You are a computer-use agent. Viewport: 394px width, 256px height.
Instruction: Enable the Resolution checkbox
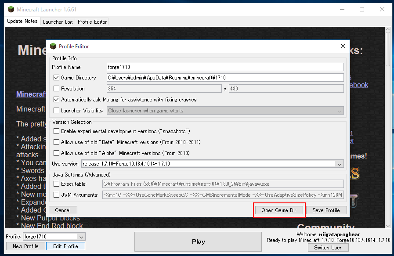tap(56, 89)
